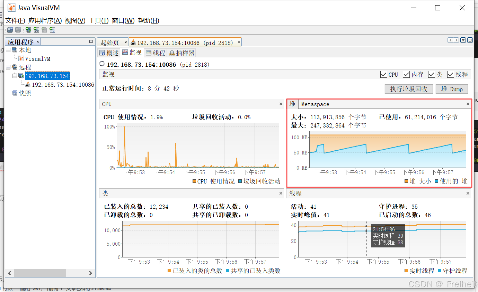Switch to the 起始页 tab
The height and width of the screenshot is (292, 478).
point(110,43)
